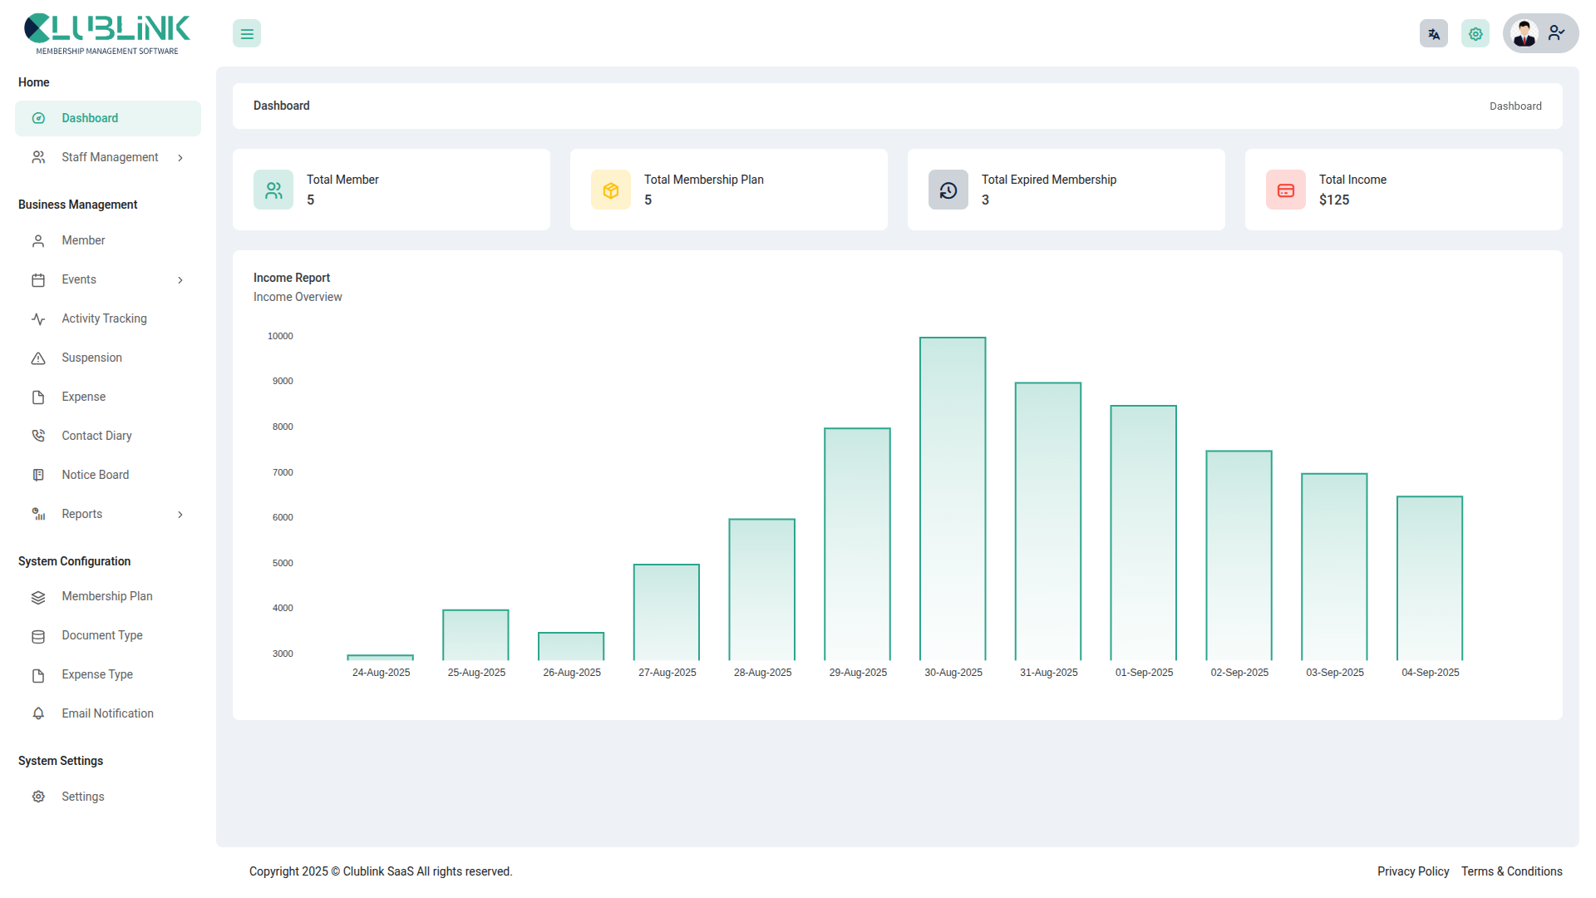Select the Email Notification bell icon

pos(38,713)
